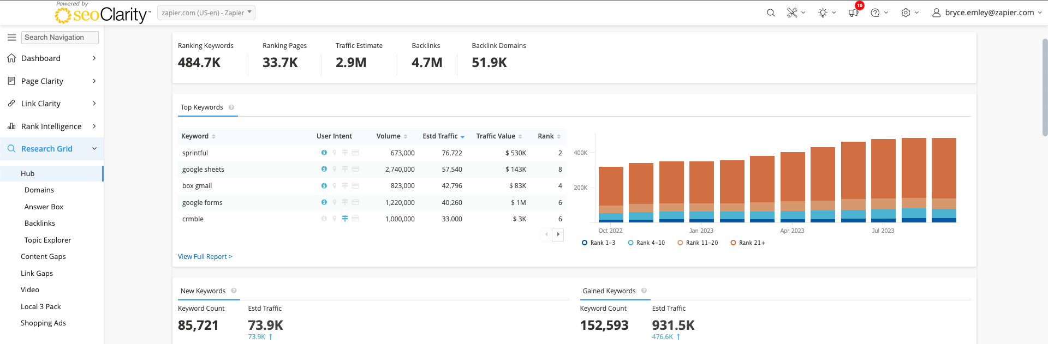Select Content Gaps in sidebar

(x=43, y=257)
